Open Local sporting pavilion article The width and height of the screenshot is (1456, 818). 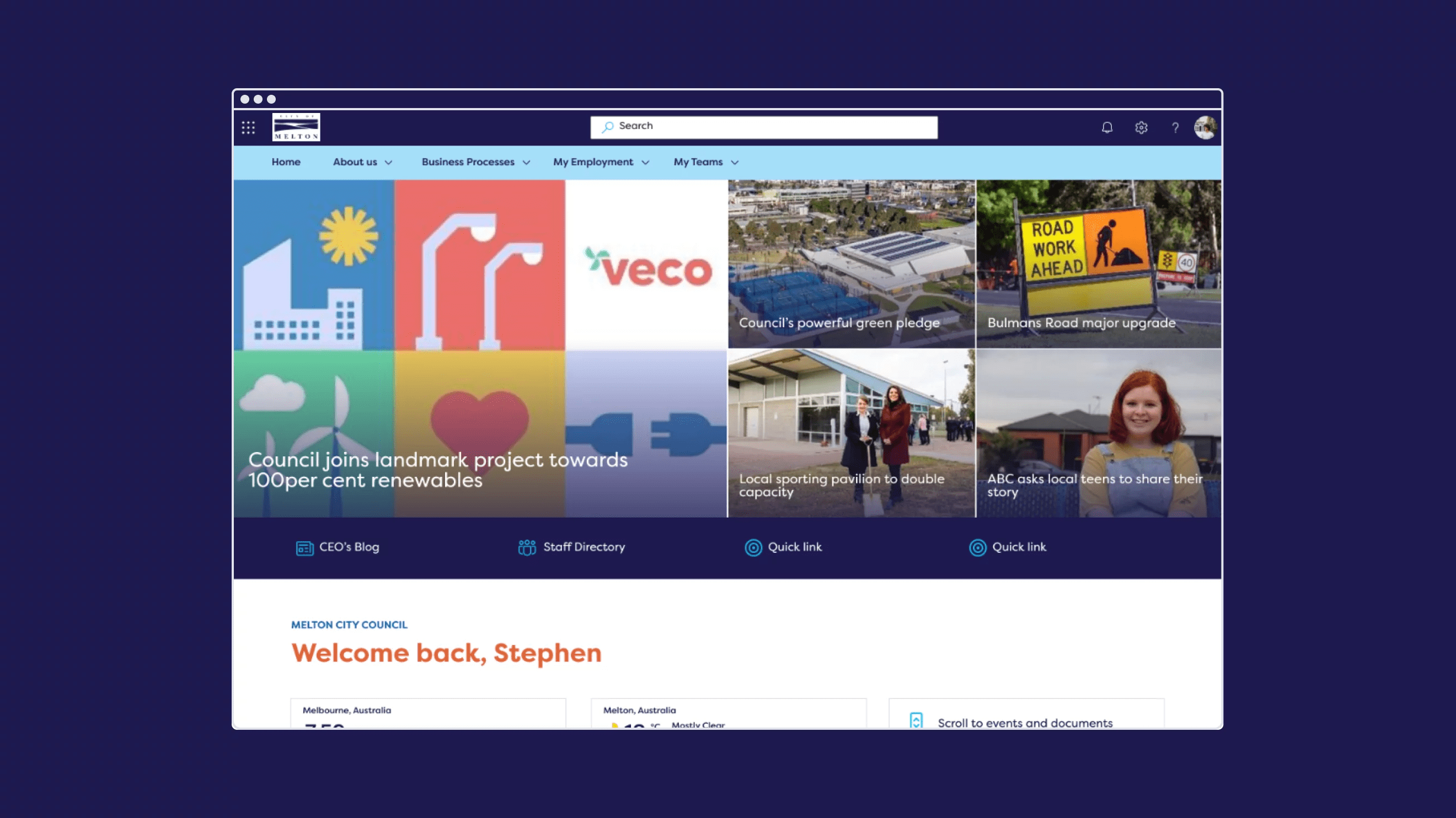pyautogui.click(x=841, y=485)
